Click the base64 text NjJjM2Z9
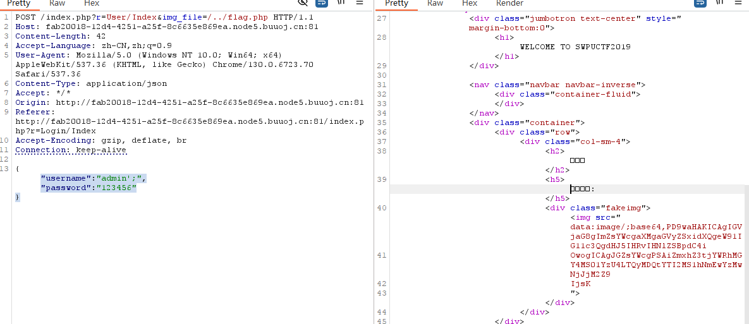749x324 pixels. point(590,274)
